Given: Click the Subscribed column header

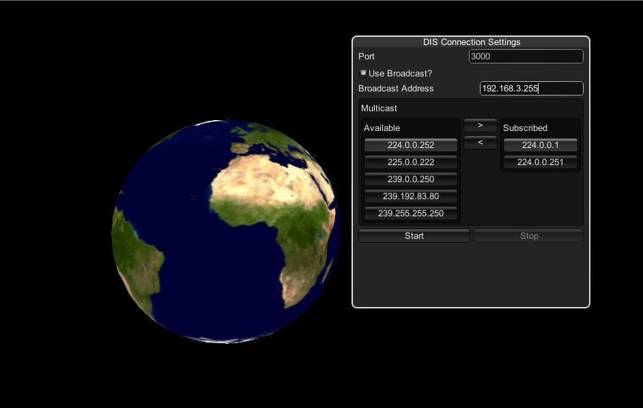Looking at the screenshot, I should tap(524, 128).
